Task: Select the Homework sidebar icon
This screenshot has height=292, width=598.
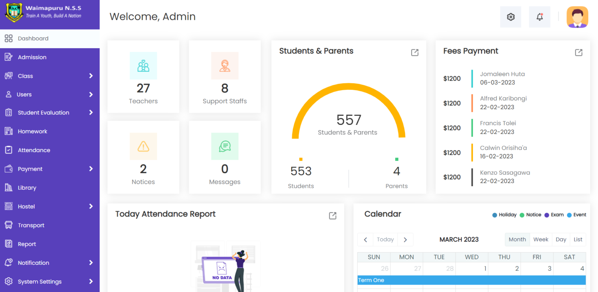Action: point(8,131)
